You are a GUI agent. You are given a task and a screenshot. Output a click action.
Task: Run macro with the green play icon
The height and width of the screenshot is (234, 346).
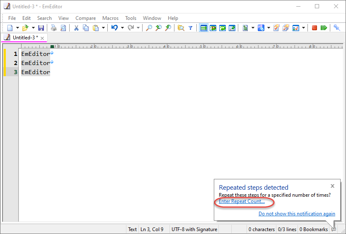click(324, 28)
